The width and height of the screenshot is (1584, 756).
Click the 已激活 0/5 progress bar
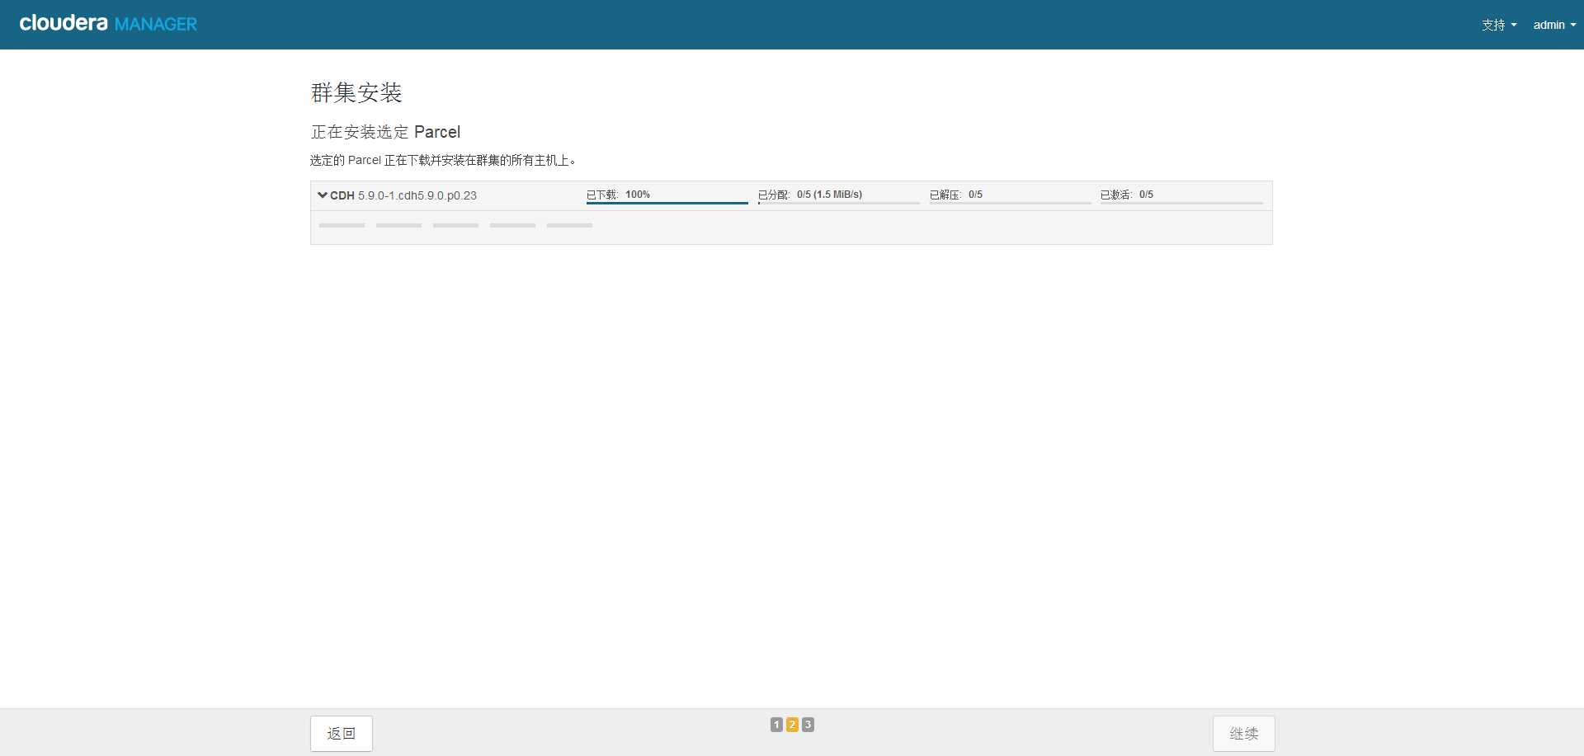coord(1181,203)
